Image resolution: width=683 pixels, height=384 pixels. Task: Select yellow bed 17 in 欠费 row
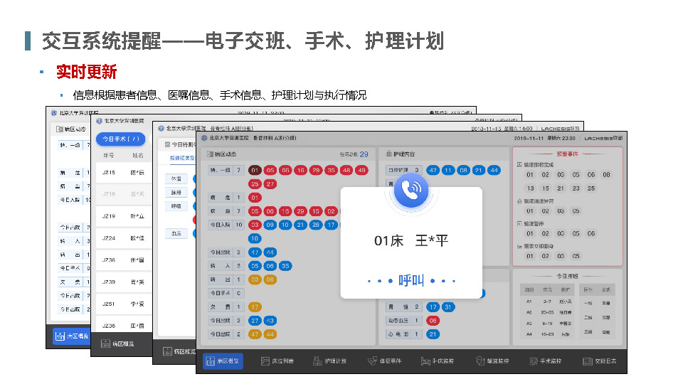point(255,307)
